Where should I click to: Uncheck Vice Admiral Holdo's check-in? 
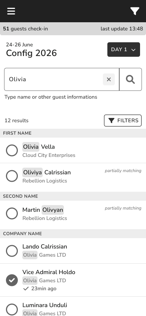(12, 280)
